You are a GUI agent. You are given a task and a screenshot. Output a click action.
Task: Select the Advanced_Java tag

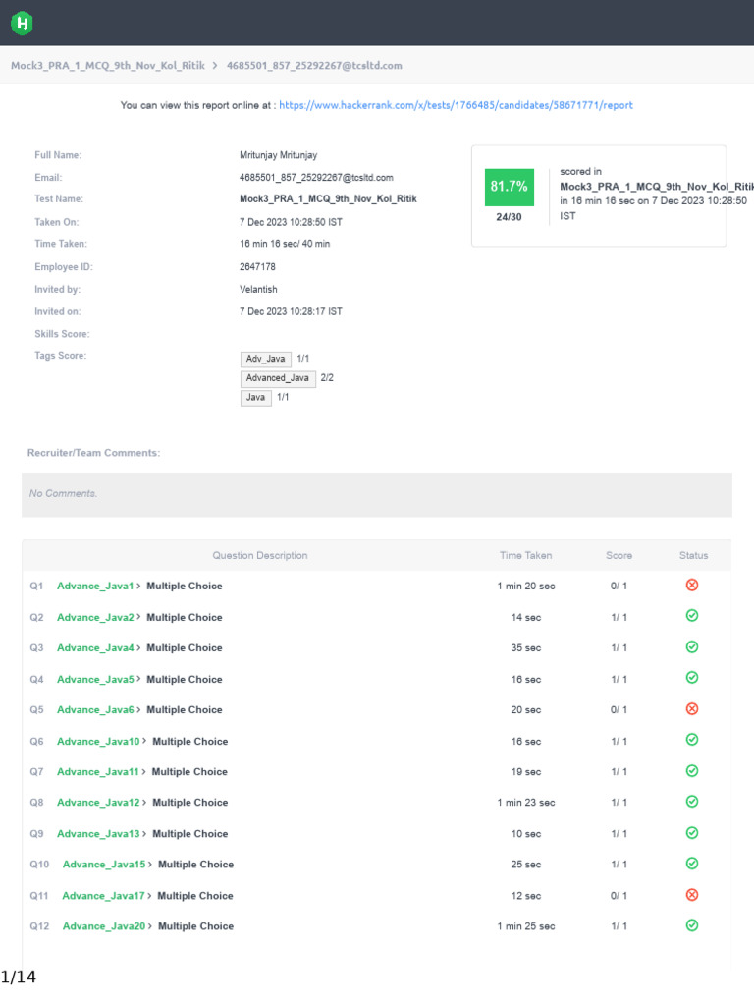pos(278,378)
